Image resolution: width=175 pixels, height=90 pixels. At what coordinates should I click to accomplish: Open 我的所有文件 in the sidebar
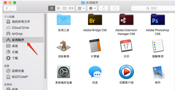[23, 21]
